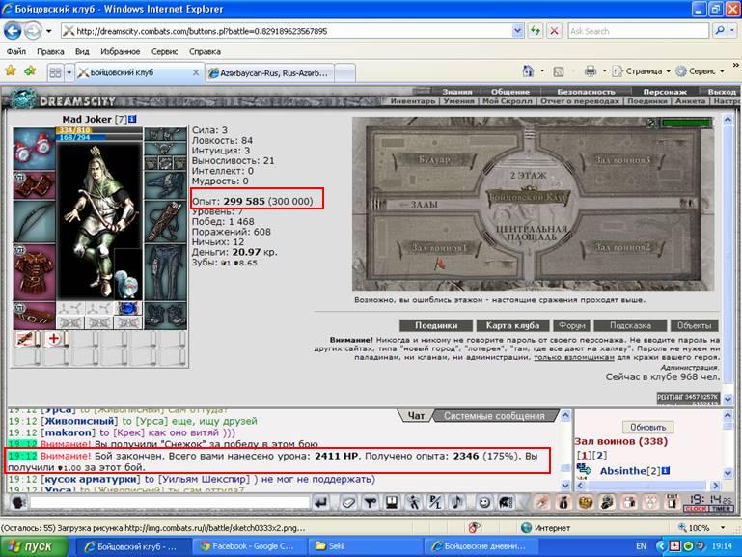The width and height of the screenshot is (742, 557).
Task: Click the IE Back button
Action: point(13,31)
